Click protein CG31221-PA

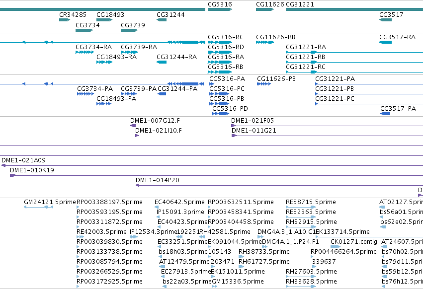pos(369,84)
